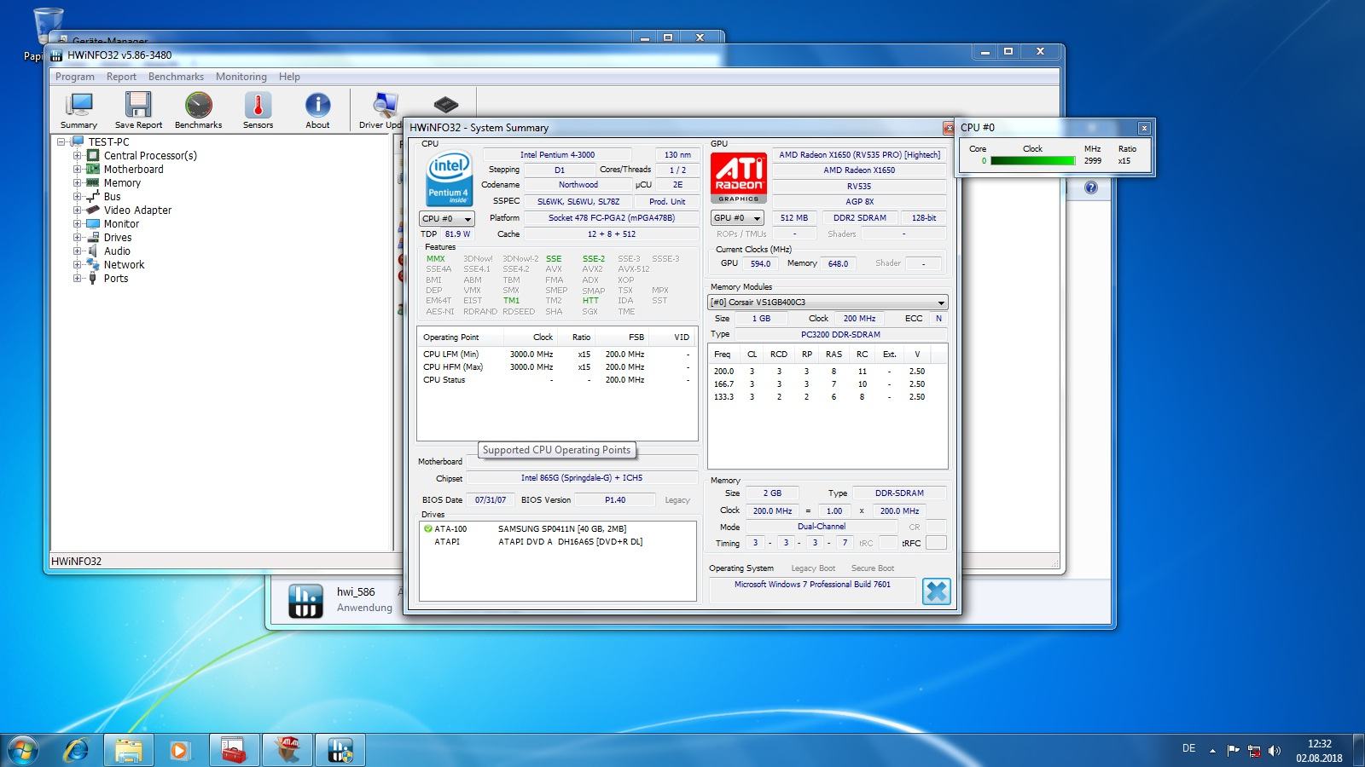This screenshot has height=767, width=1365.
Task: Expand the Bus tree node
Action: [x=77, y=197]
